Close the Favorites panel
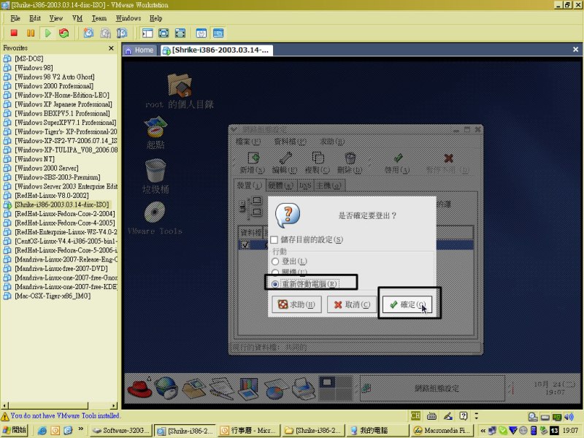The image size is (584, 438). 111,48
